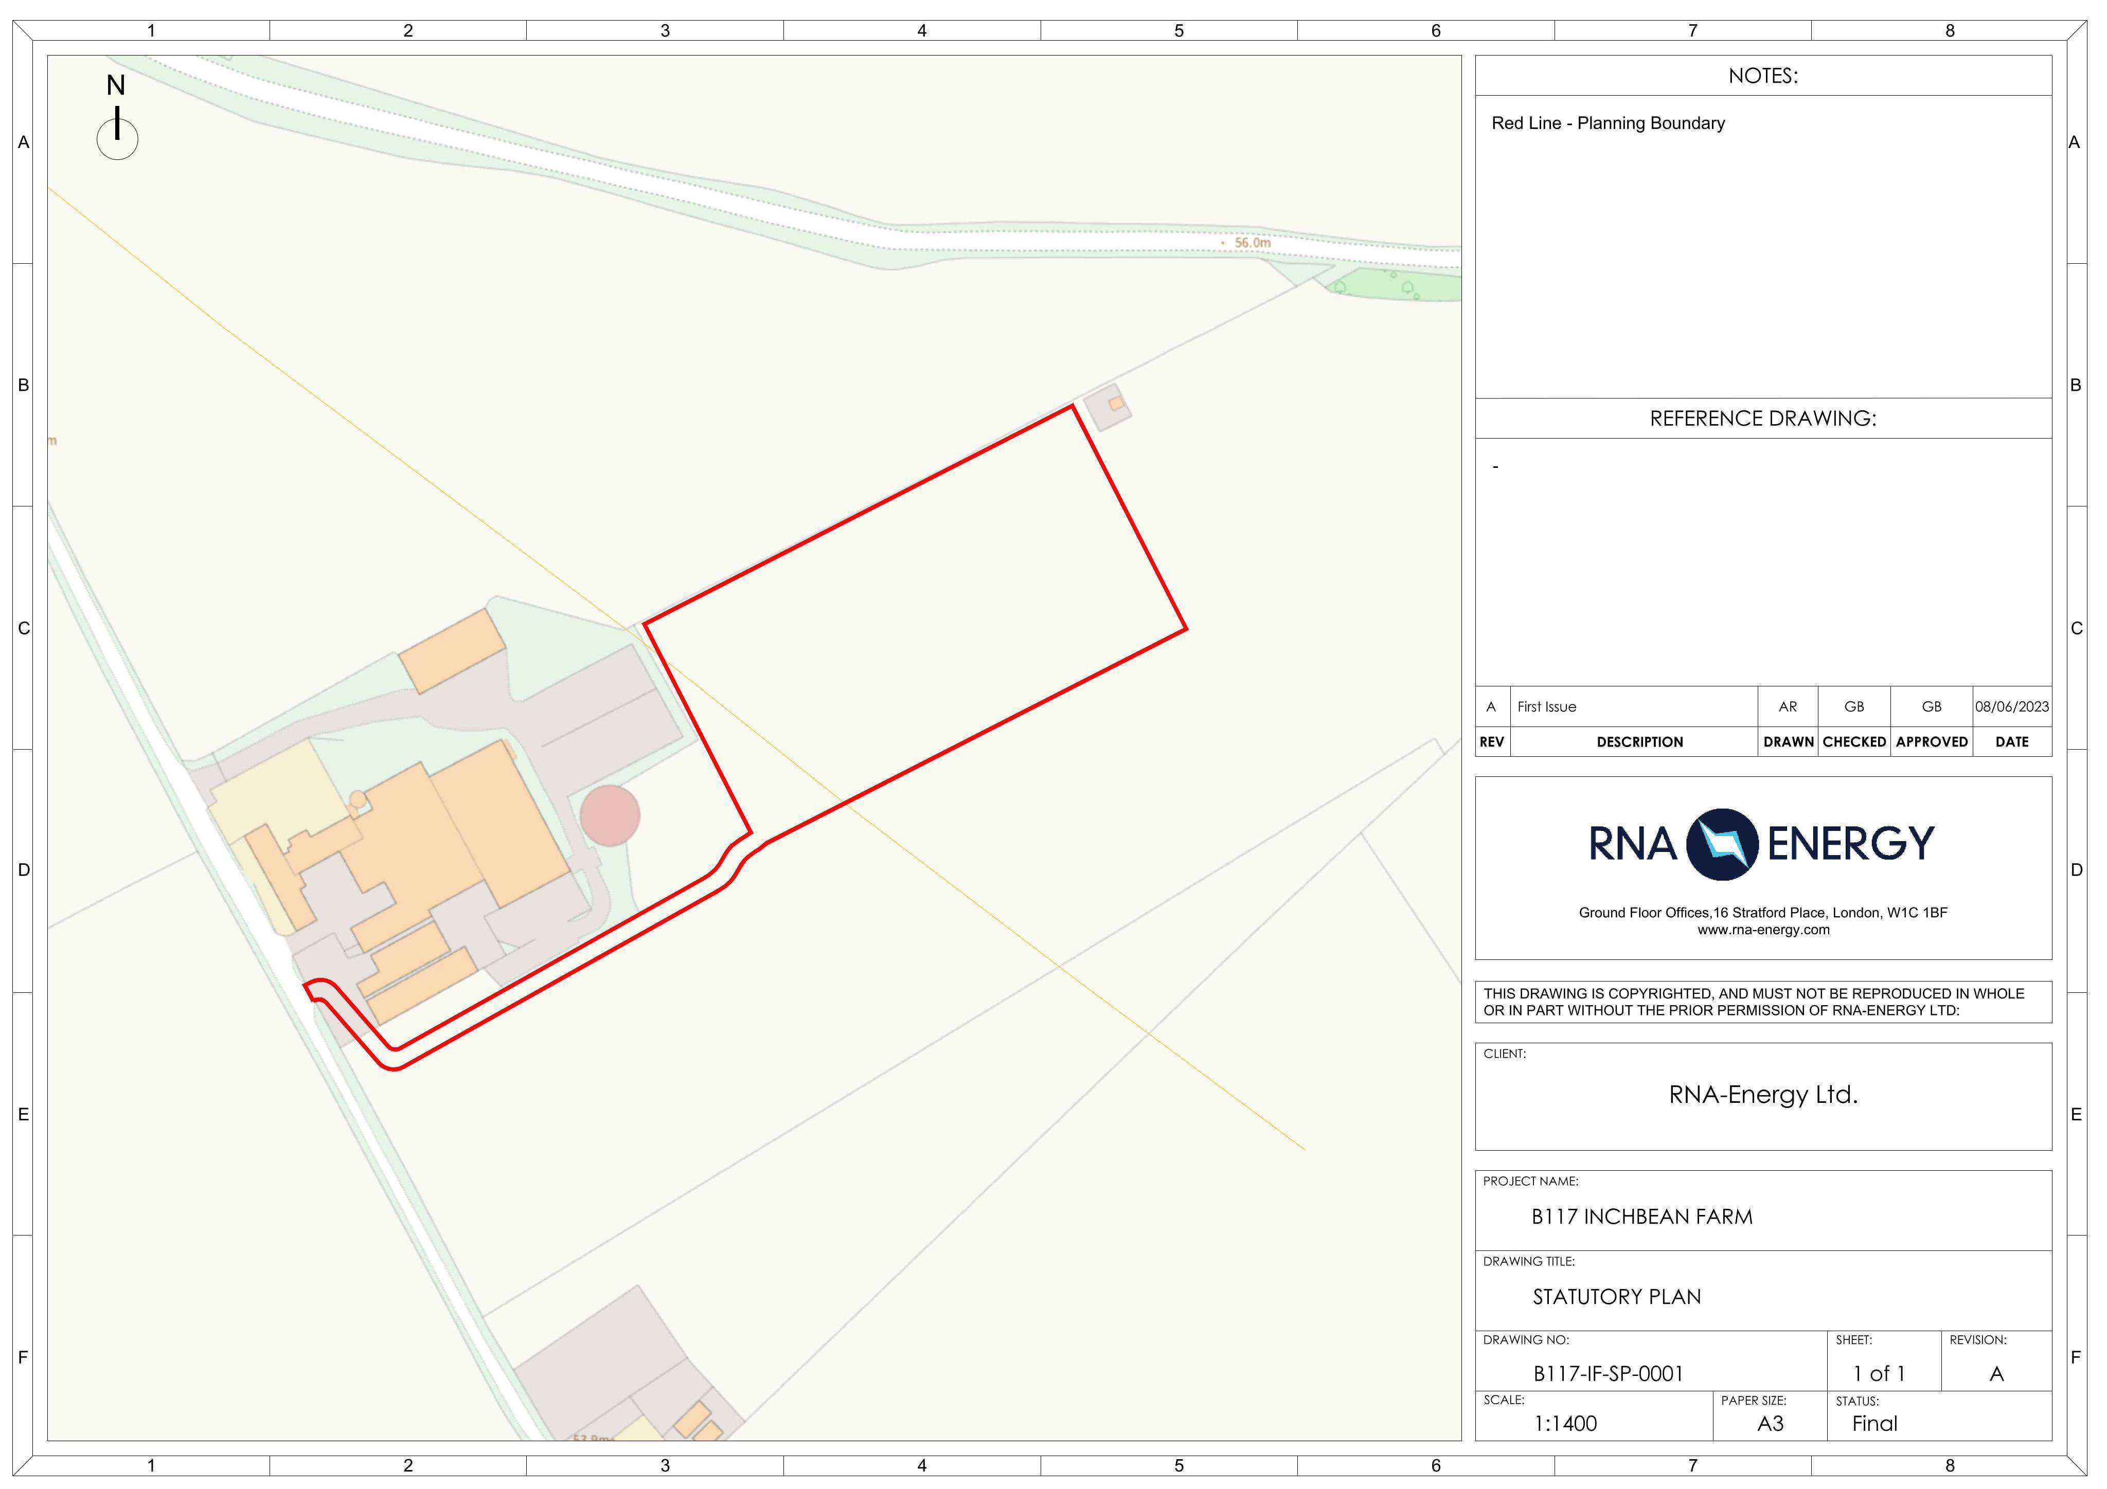Click the 'PROJECT NAME:' field label
The image size is (2107, 1489).
(1531, 1181)
